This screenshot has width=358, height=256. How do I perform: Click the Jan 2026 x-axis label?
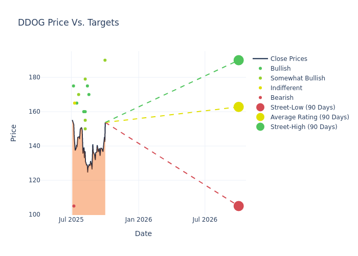[138, 220]
